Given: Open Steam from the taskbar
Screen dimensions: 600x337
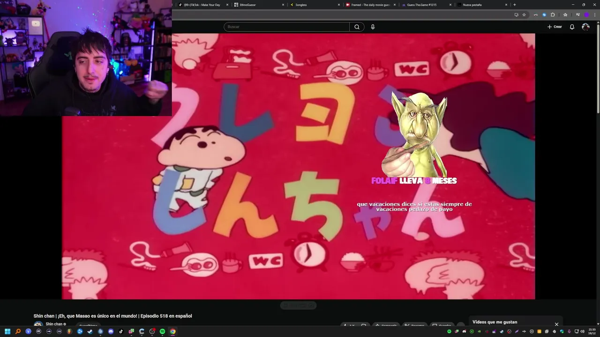Looking at the screenshot, I should [90, 331].
